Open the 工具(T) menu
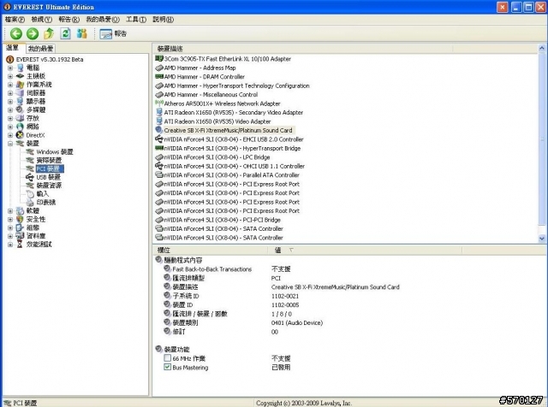 [x=136, y=20]
